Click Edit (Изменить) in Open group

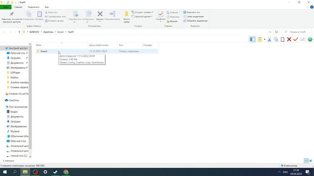coord(173,17)
